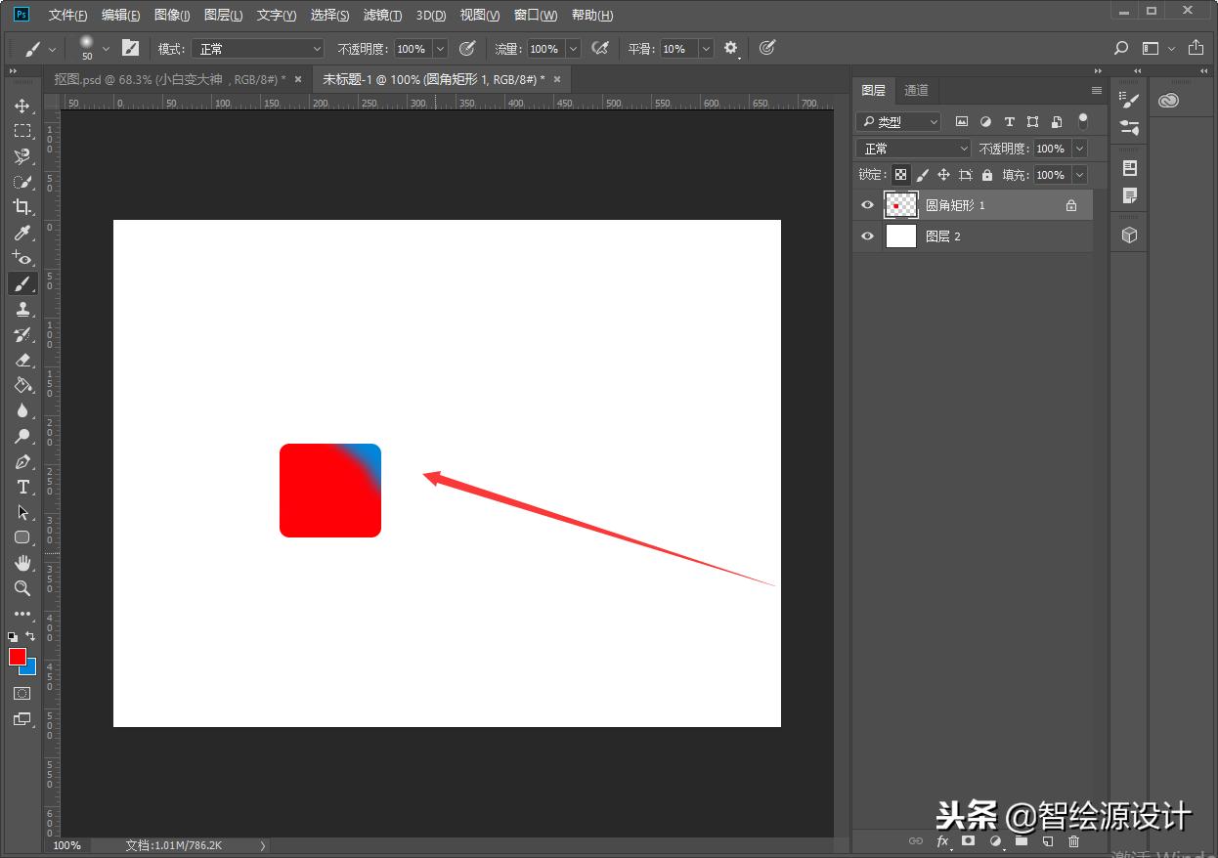Select the Zoom tool
Image resolution: width=1218 pixels, height=858 pixels.
point(22,588)
